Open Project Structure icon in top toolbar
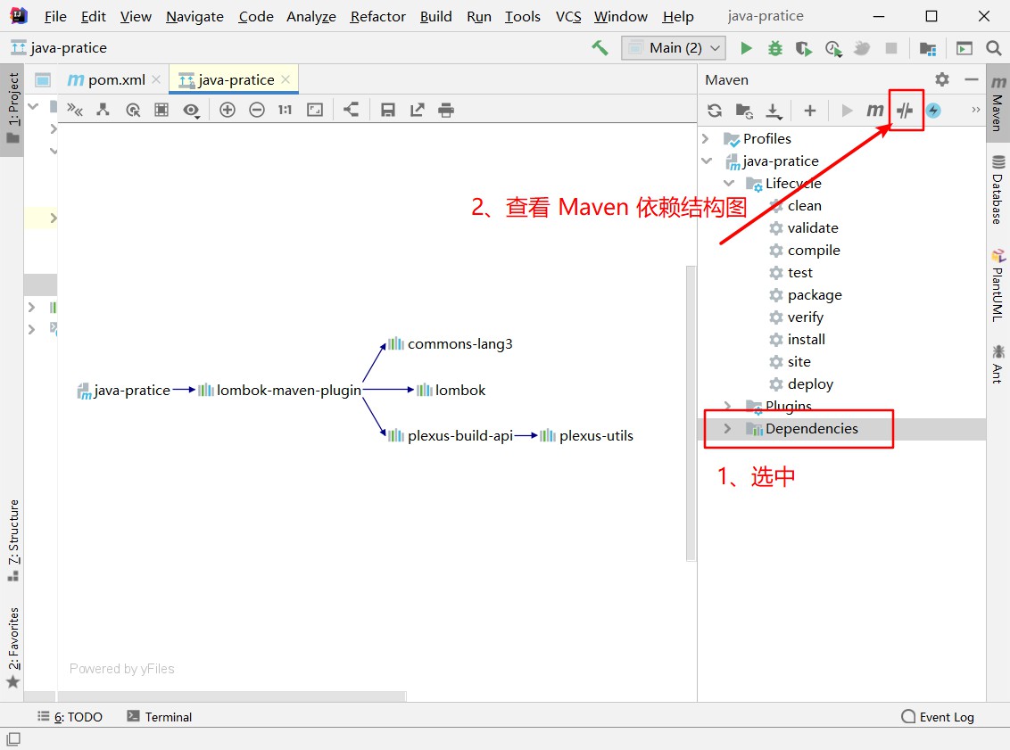Screen dimensions: 1010x750 coord(928,48)
